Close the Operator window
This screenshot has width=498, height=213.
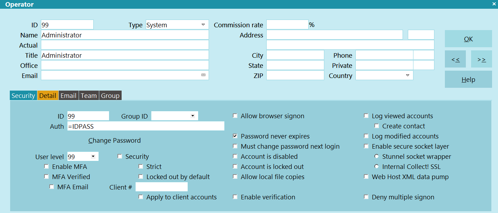[x=494, y=4]
